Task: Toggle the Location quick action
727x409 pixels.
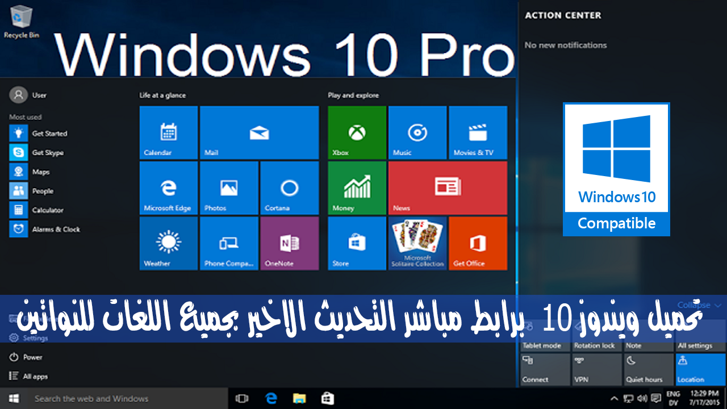Action: 700,369
